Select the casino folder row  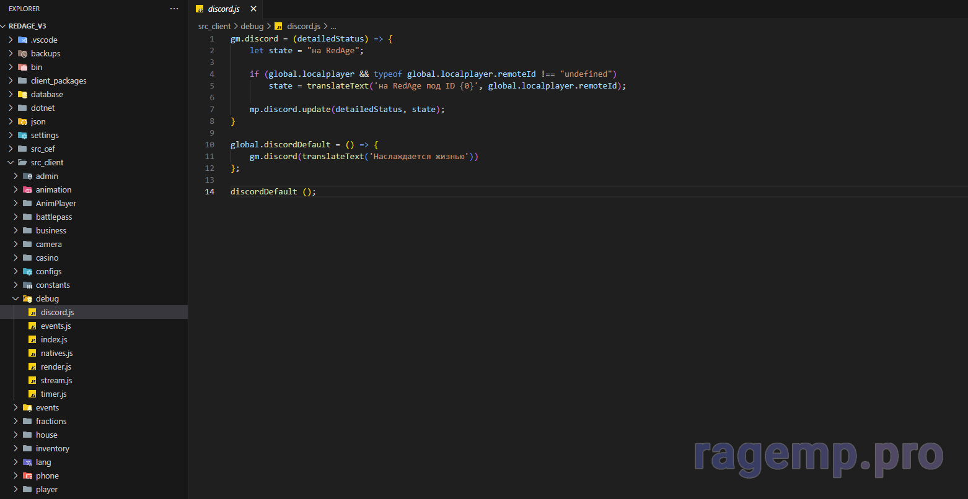click(94, 258)
